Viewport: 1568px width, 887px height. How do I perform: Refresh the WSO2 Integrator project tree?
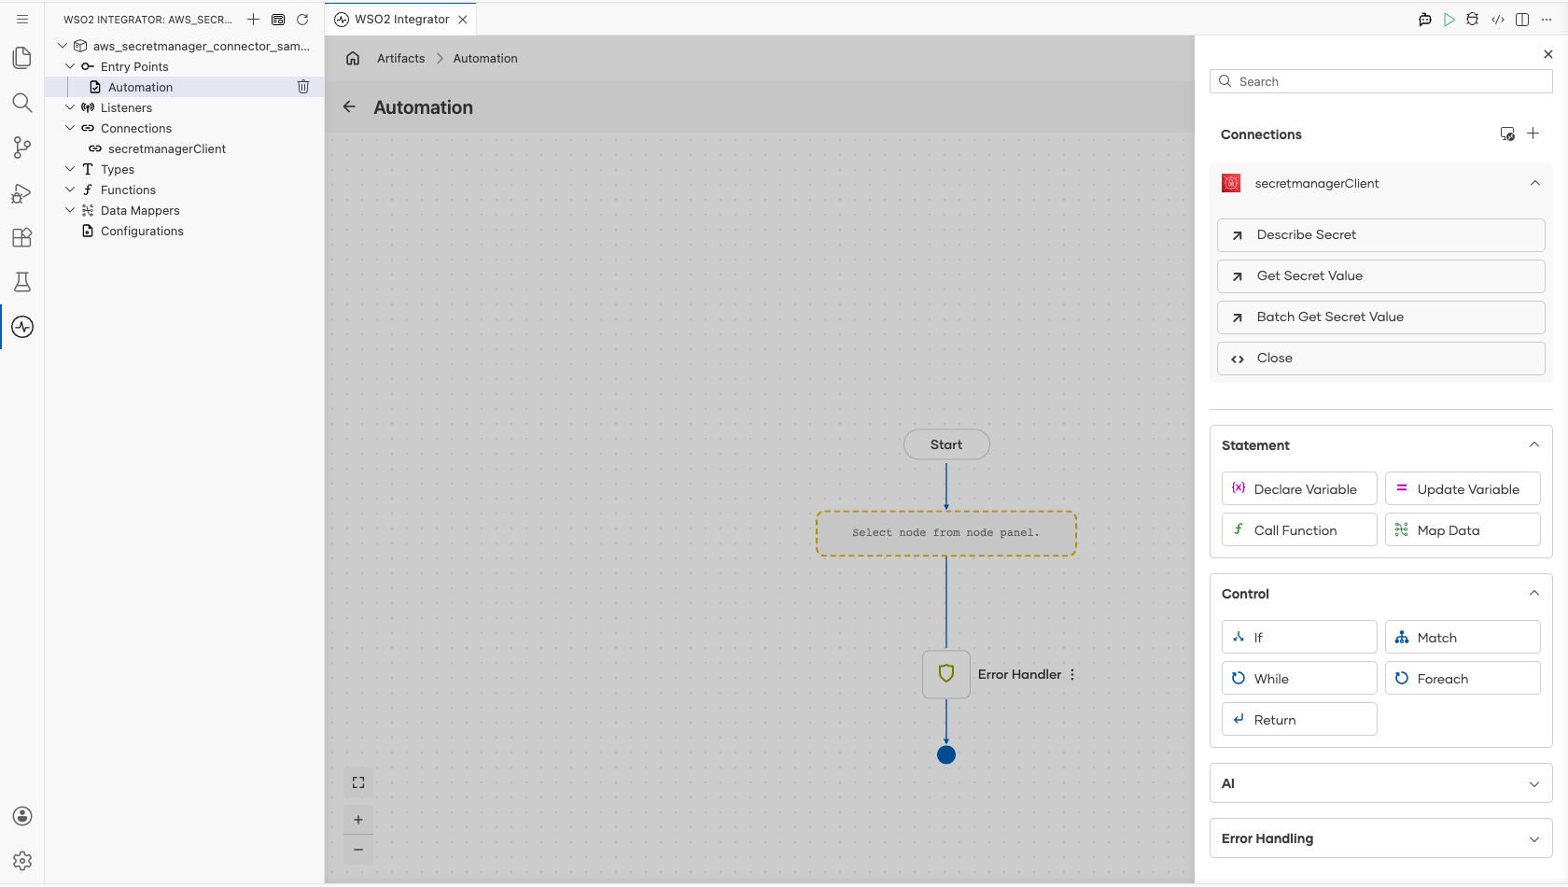(x=302, y=20)
